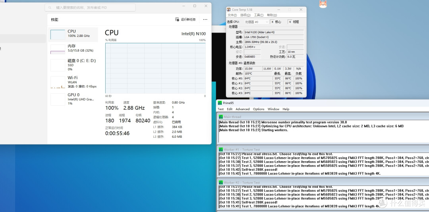Open the 文件(F) menu in Core Temp
Viewport: 429px width, 212px height.
pos(232,15)
